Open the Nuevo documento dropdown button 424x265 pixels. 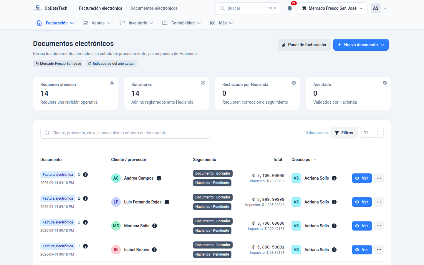point(361,45)
